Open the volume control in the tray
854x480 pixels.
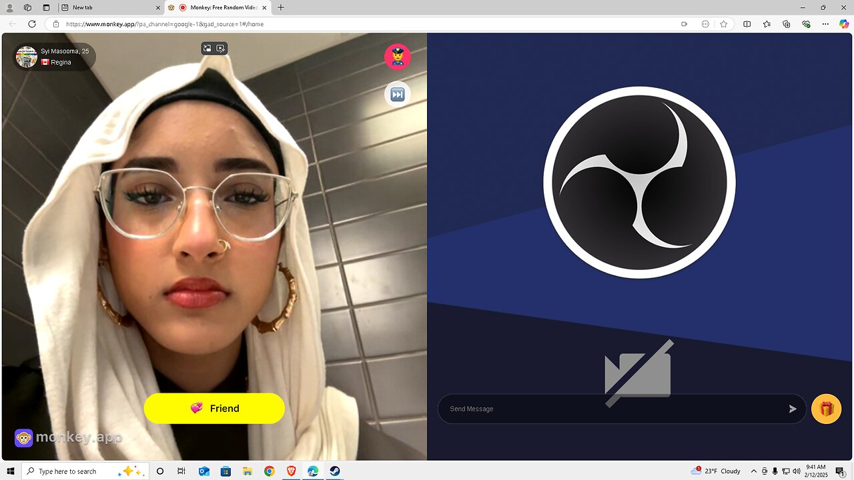pos(796,471)
